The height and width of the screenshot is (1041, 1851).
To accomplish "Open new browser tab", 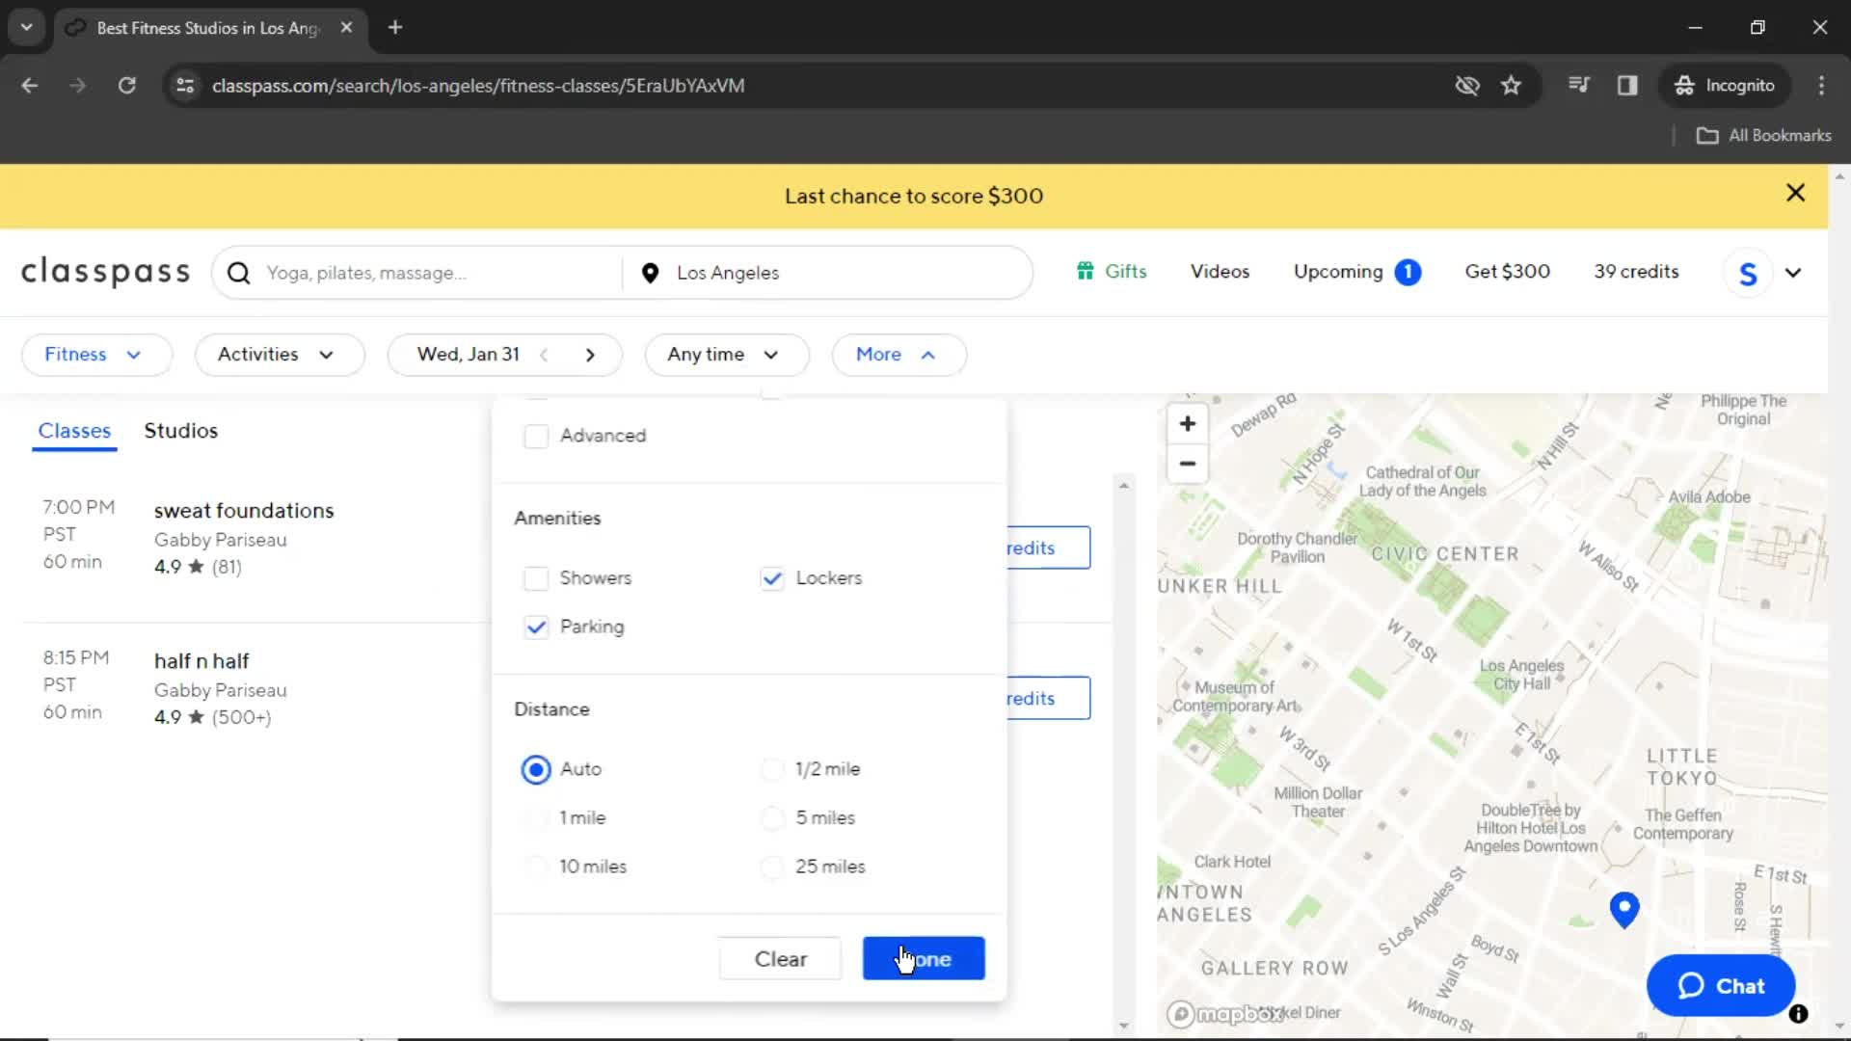I will 395,27.
